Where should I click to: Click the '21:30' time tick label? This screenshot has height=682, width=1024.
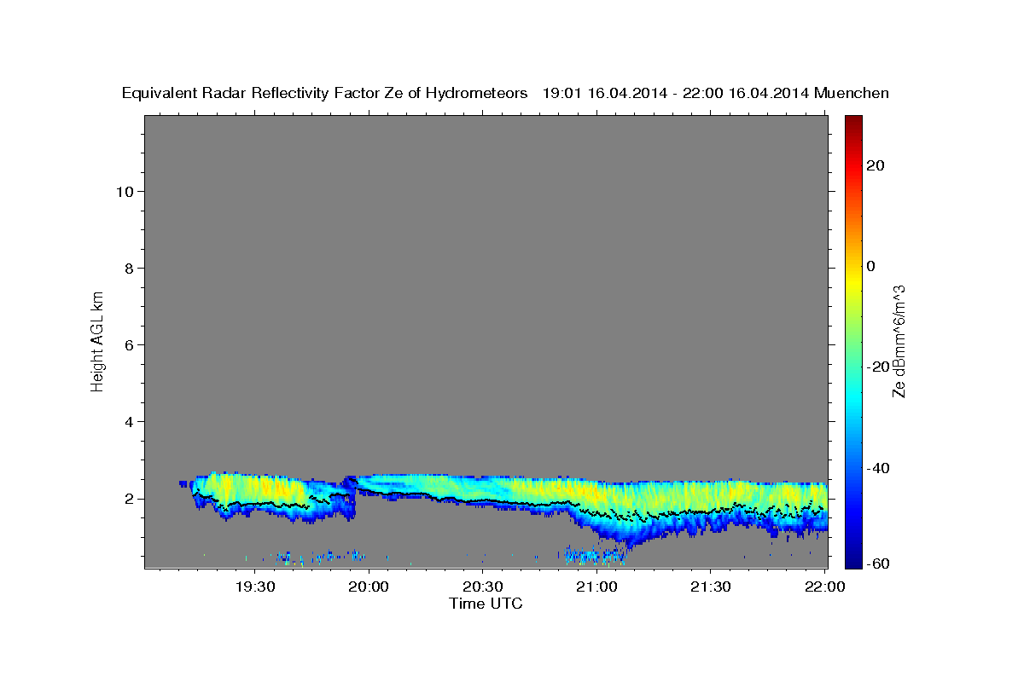click(710, 587)
